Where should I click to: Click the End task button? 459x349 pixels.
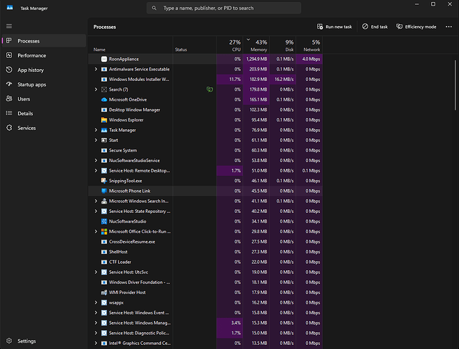coord(375,27)
